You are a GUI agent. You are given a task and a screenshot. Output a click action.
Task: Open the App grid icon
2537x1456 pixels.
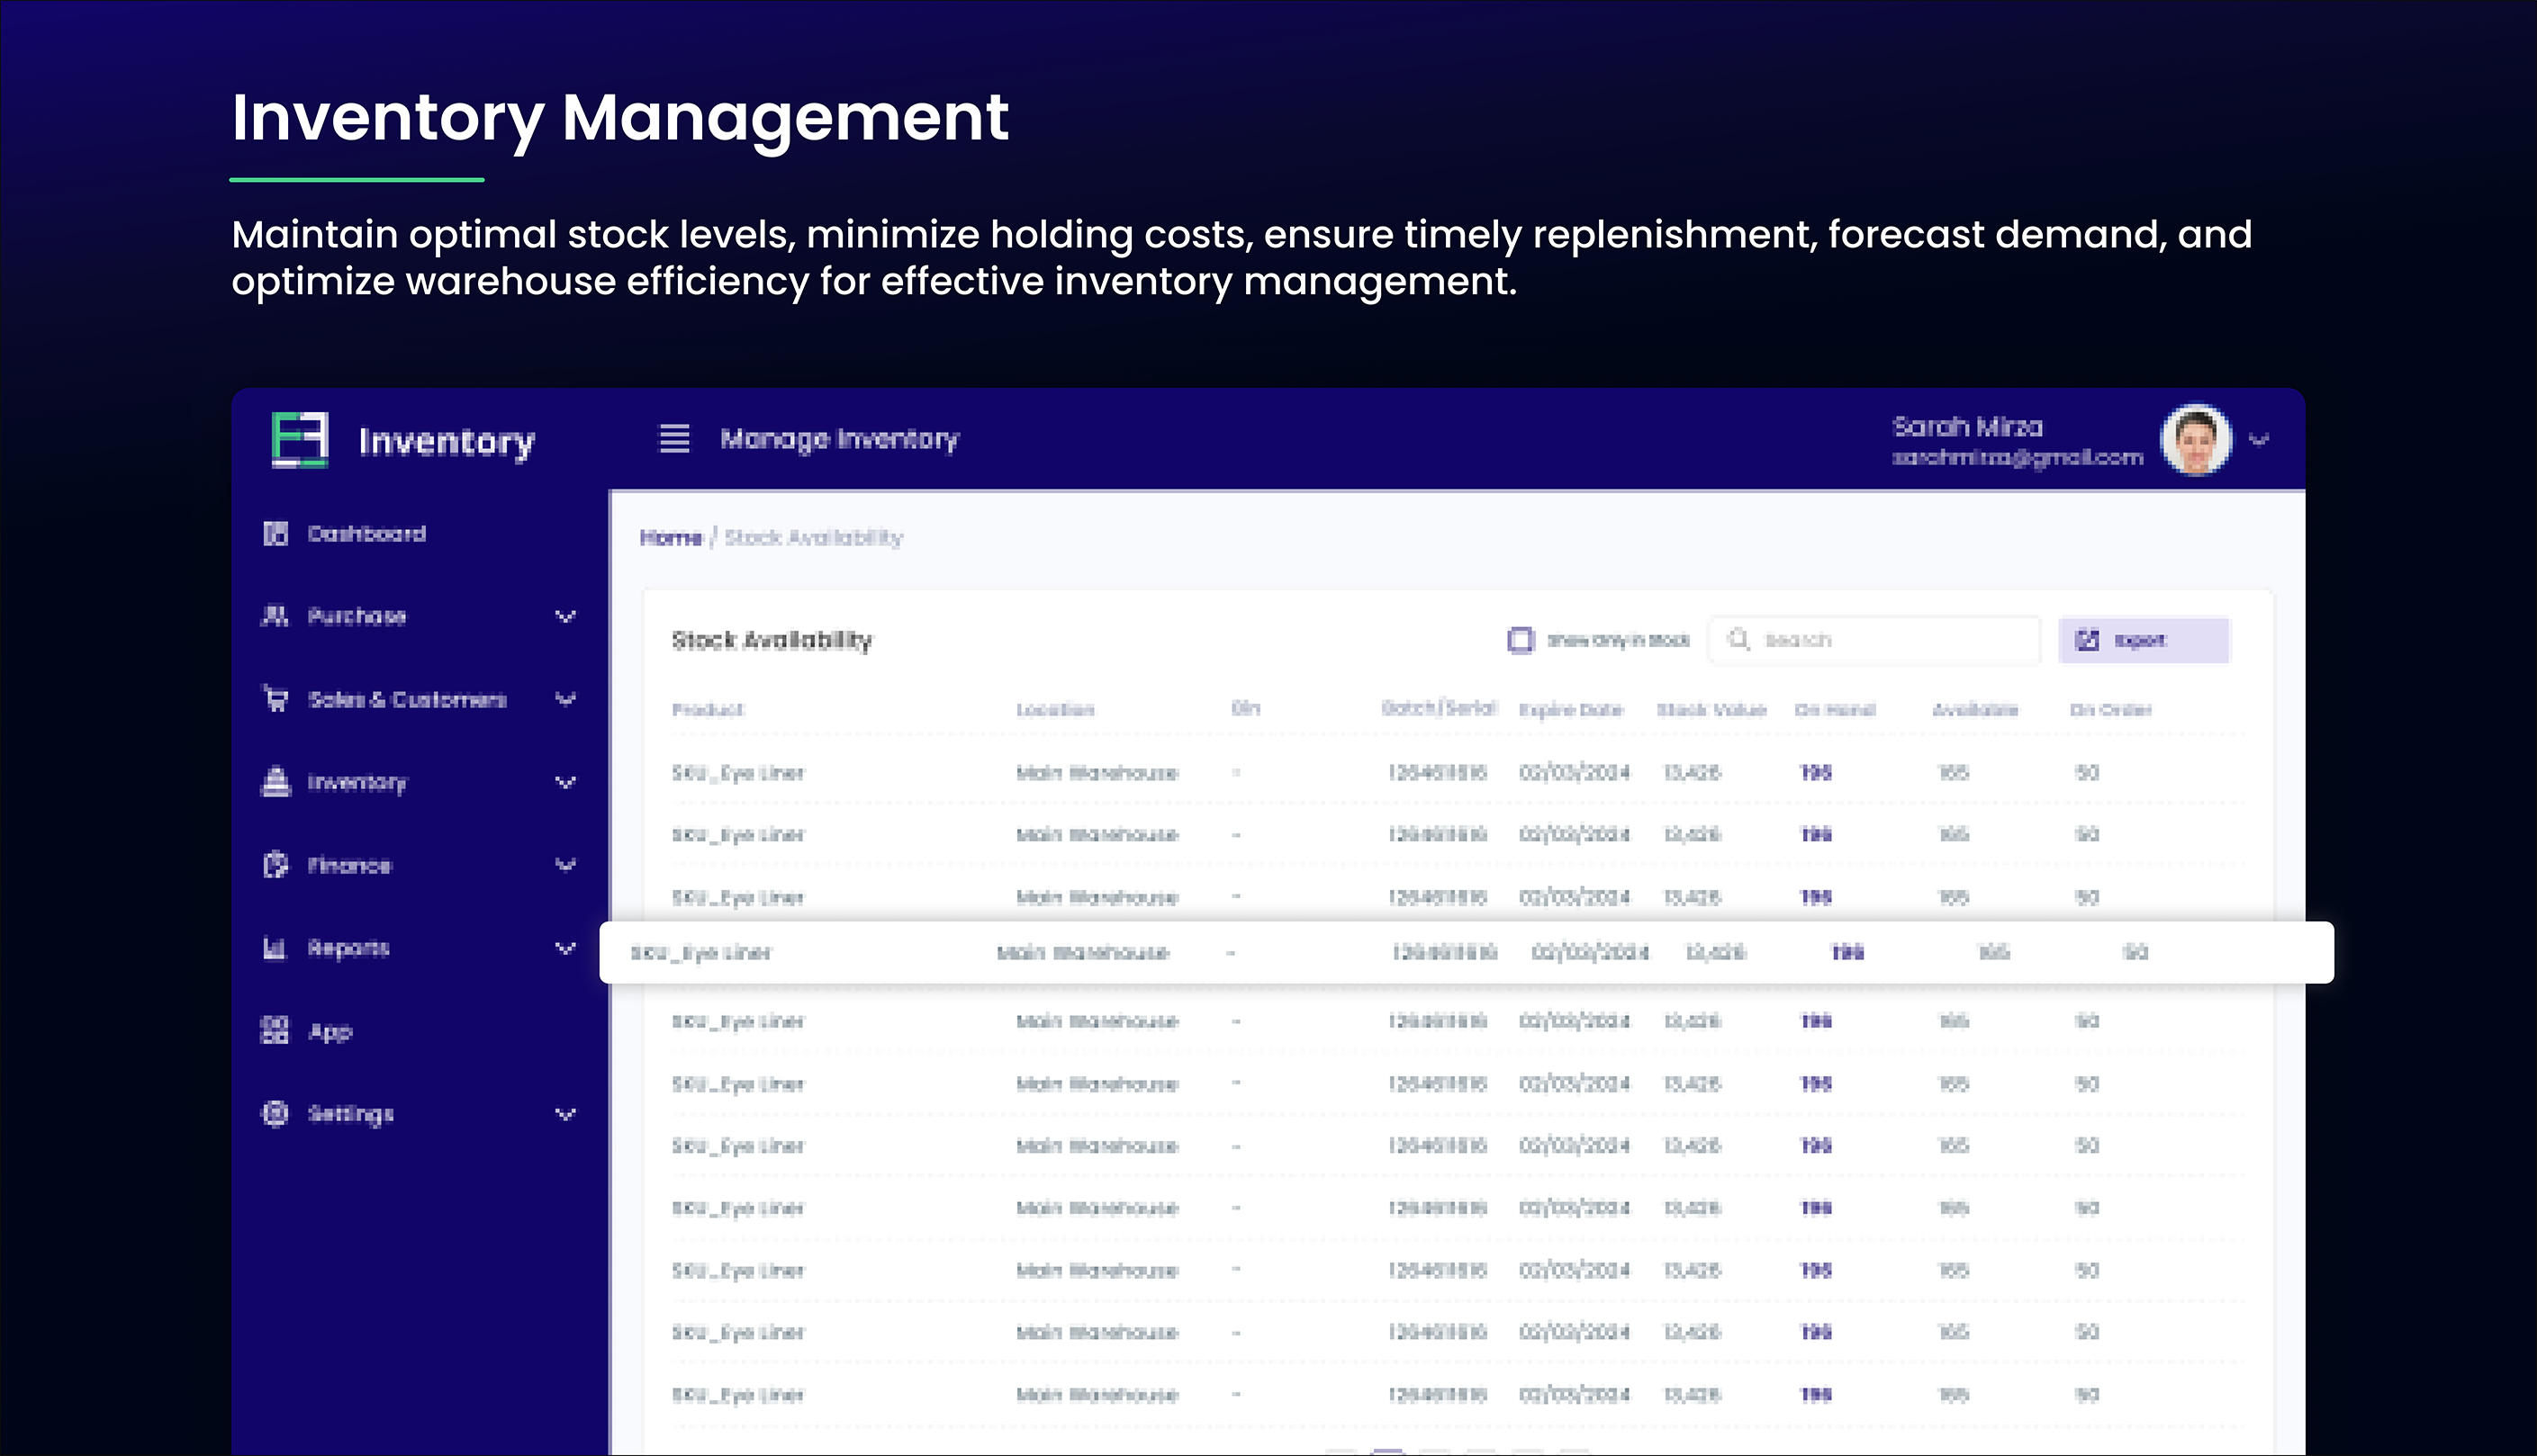(x=274, y=1031)
